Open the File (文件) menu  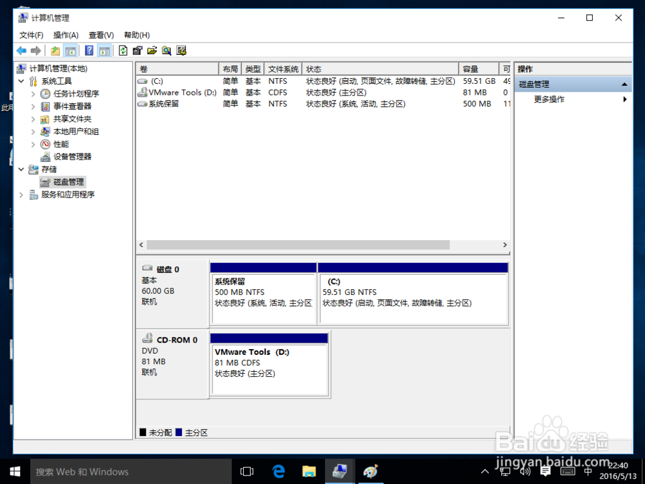pos(31,35)
